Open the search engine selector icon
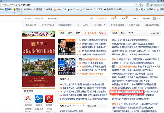This screenshot has width=164, height=113. click(x=151, y=5)
